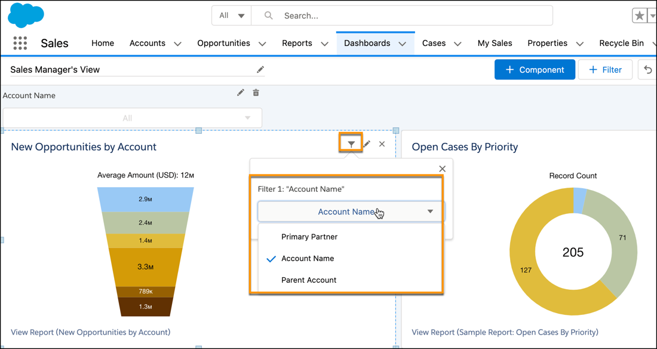This screenshot has height=349, width=657.
Task: Click into the global Search field
Action: pos(412,16)
